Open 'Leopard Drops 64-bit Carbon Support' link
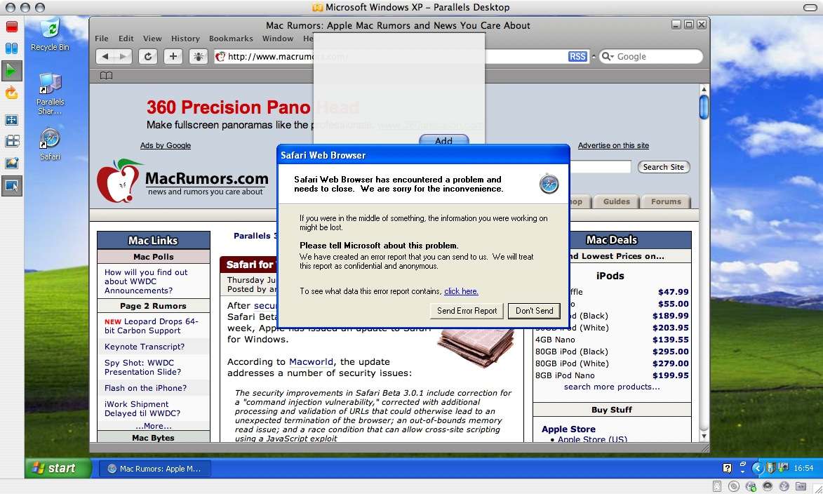 [x=151, y=326]
